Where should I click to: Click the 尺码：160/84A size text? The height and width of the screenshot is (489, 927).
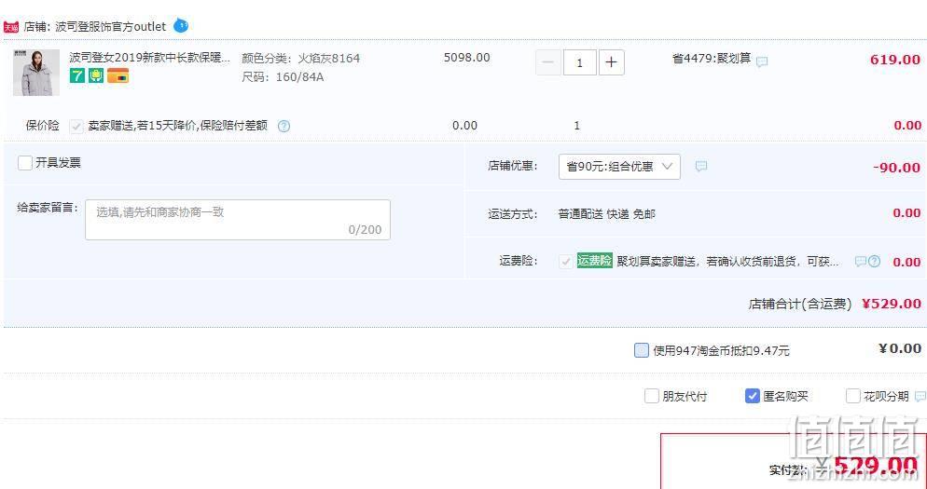(x=283, y=77)
